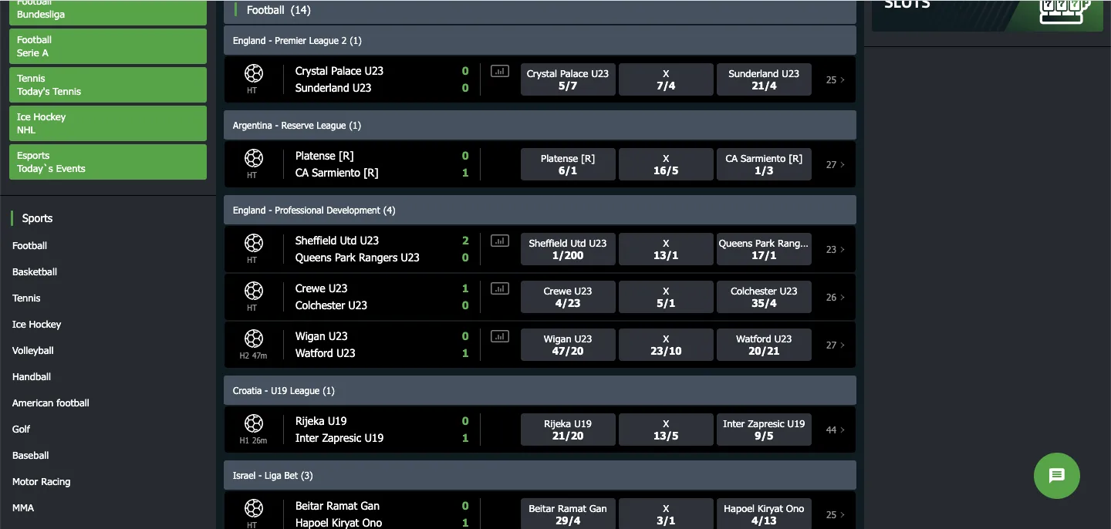The image size is (1111, 529).
Task: Click the football icon beside Rijeka U19 match
Action: [254, 424]
